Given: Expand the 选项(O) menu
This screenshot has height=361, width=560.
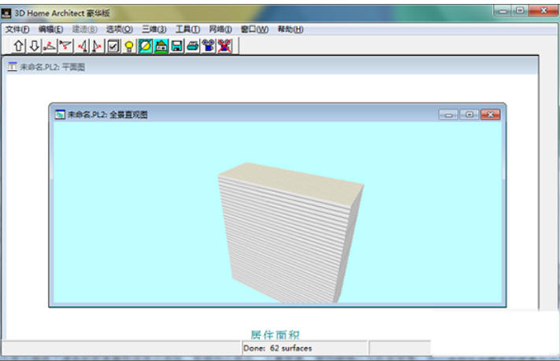Looking at the screenshot, I should (x=119, y=29).
